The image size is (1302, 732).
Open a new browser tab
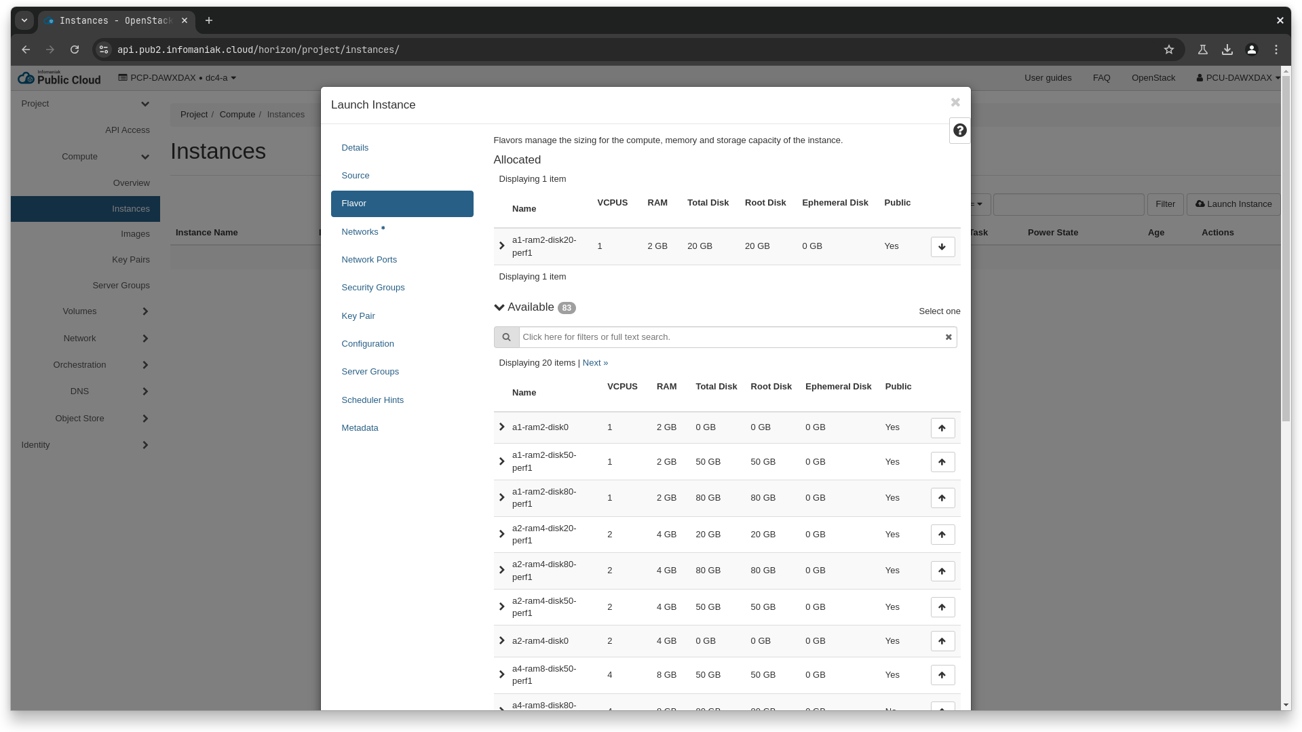(x=209, y=21)
